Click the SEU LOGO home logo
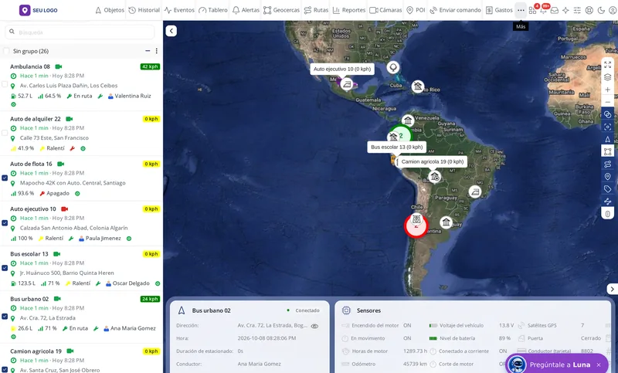Viewport: 618px width, 373px height. click(x=38, y=10)
